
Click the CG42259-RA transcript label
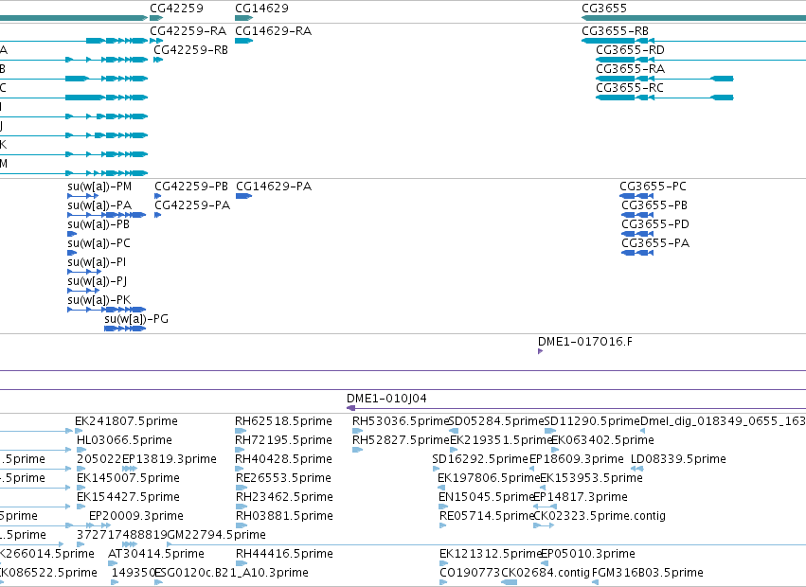(188, 31)
